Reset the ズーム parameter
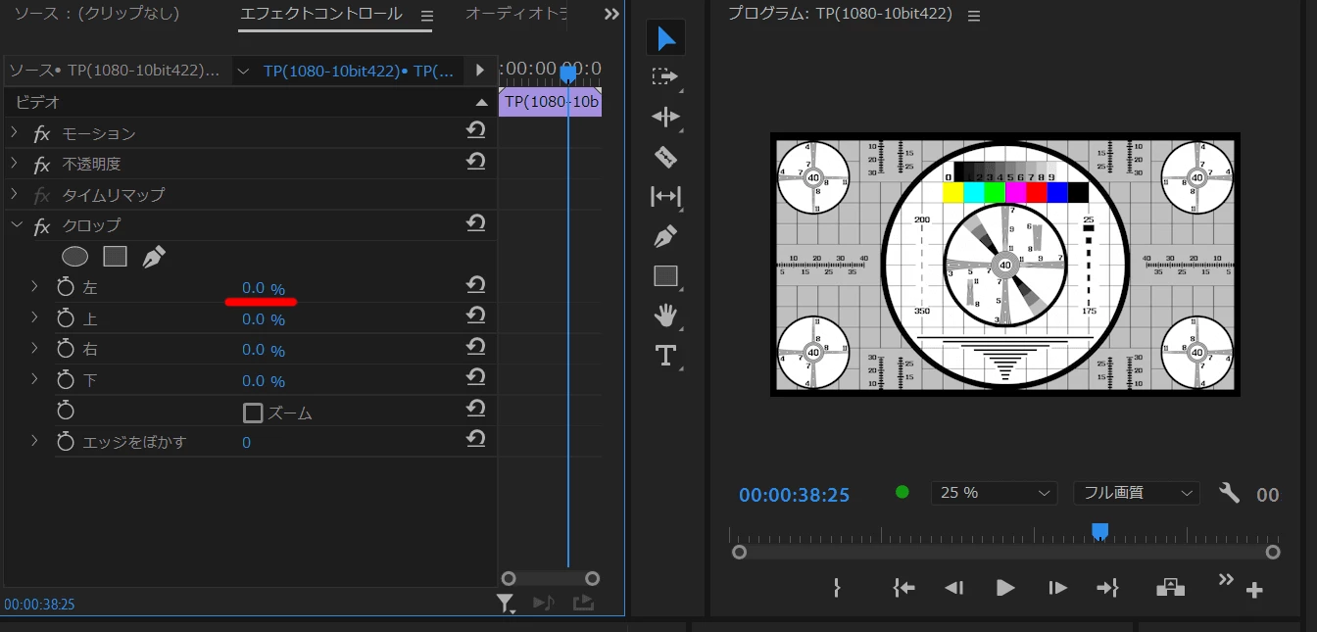 476,409
